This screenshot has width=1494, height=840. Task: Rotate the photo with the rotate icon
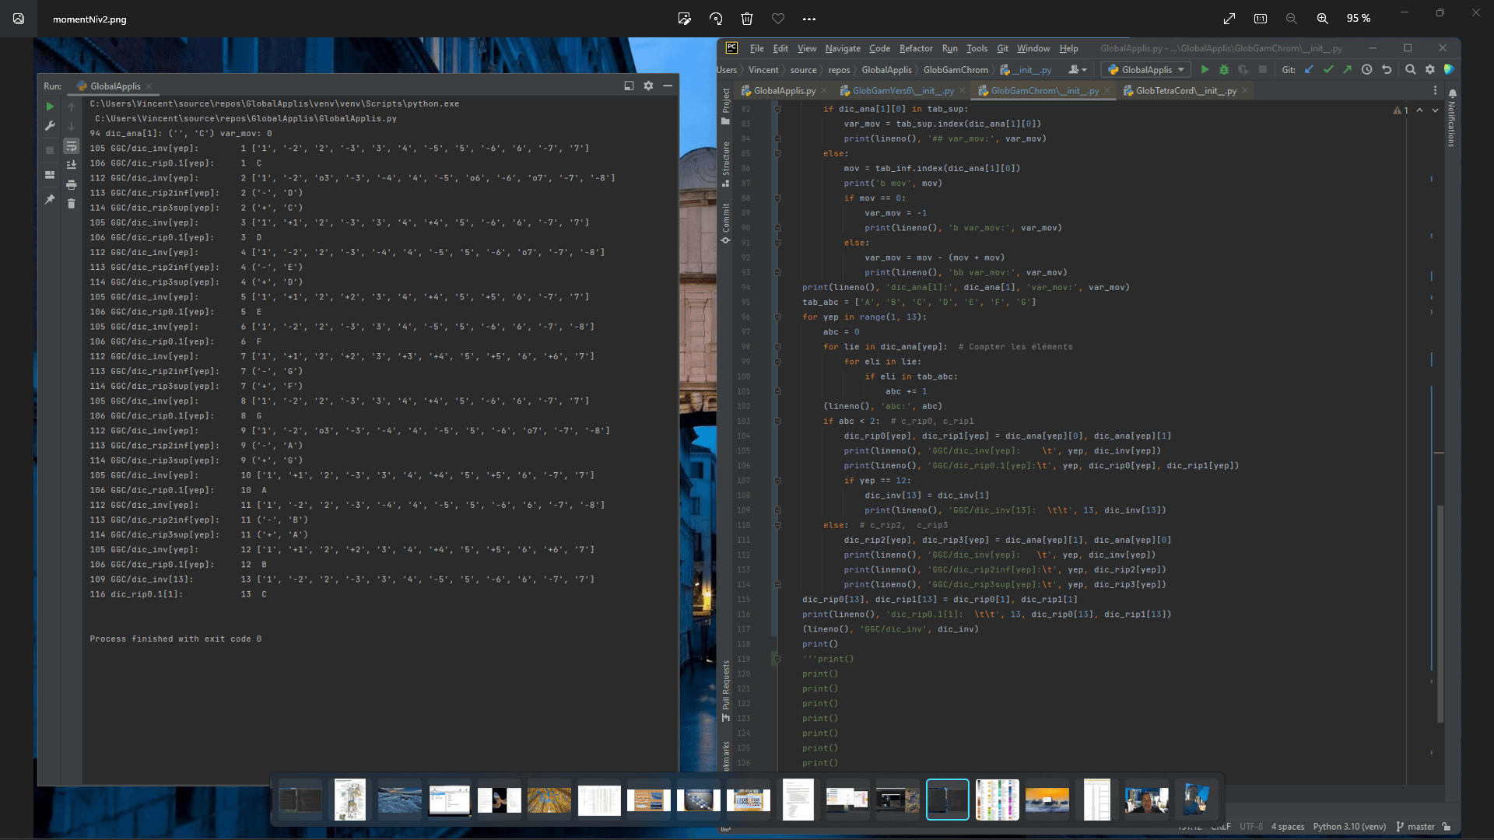point(716,19)
